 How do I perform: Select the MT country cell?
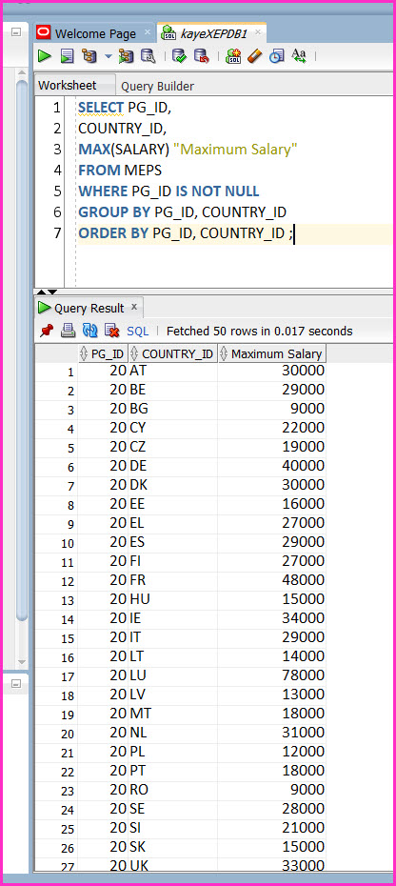click(173, 714)
